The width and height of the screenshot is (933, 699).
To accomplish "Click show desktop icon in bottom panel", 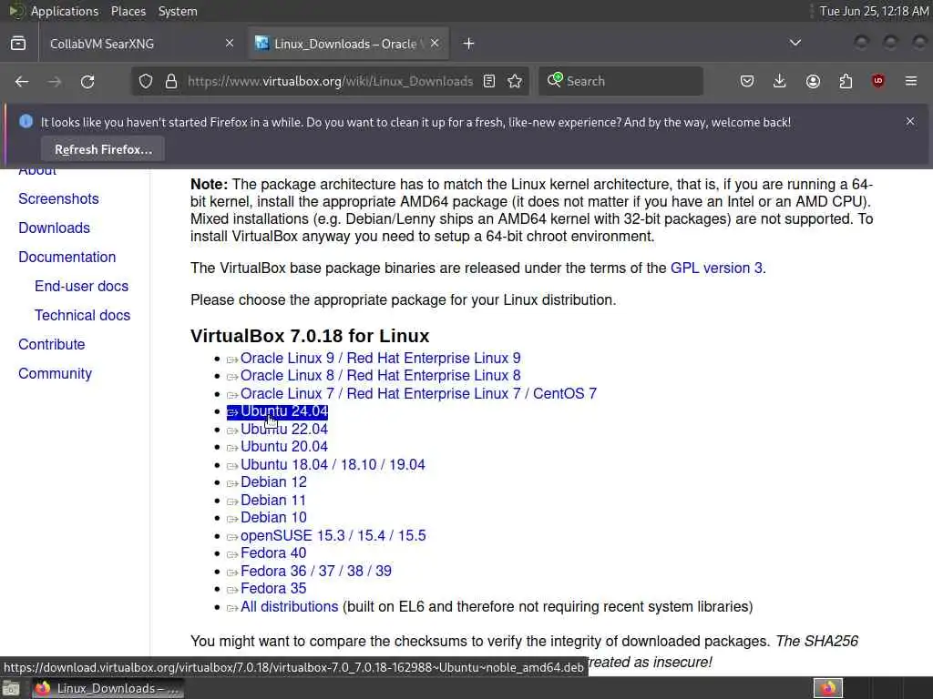I will (x=11, y=688).
